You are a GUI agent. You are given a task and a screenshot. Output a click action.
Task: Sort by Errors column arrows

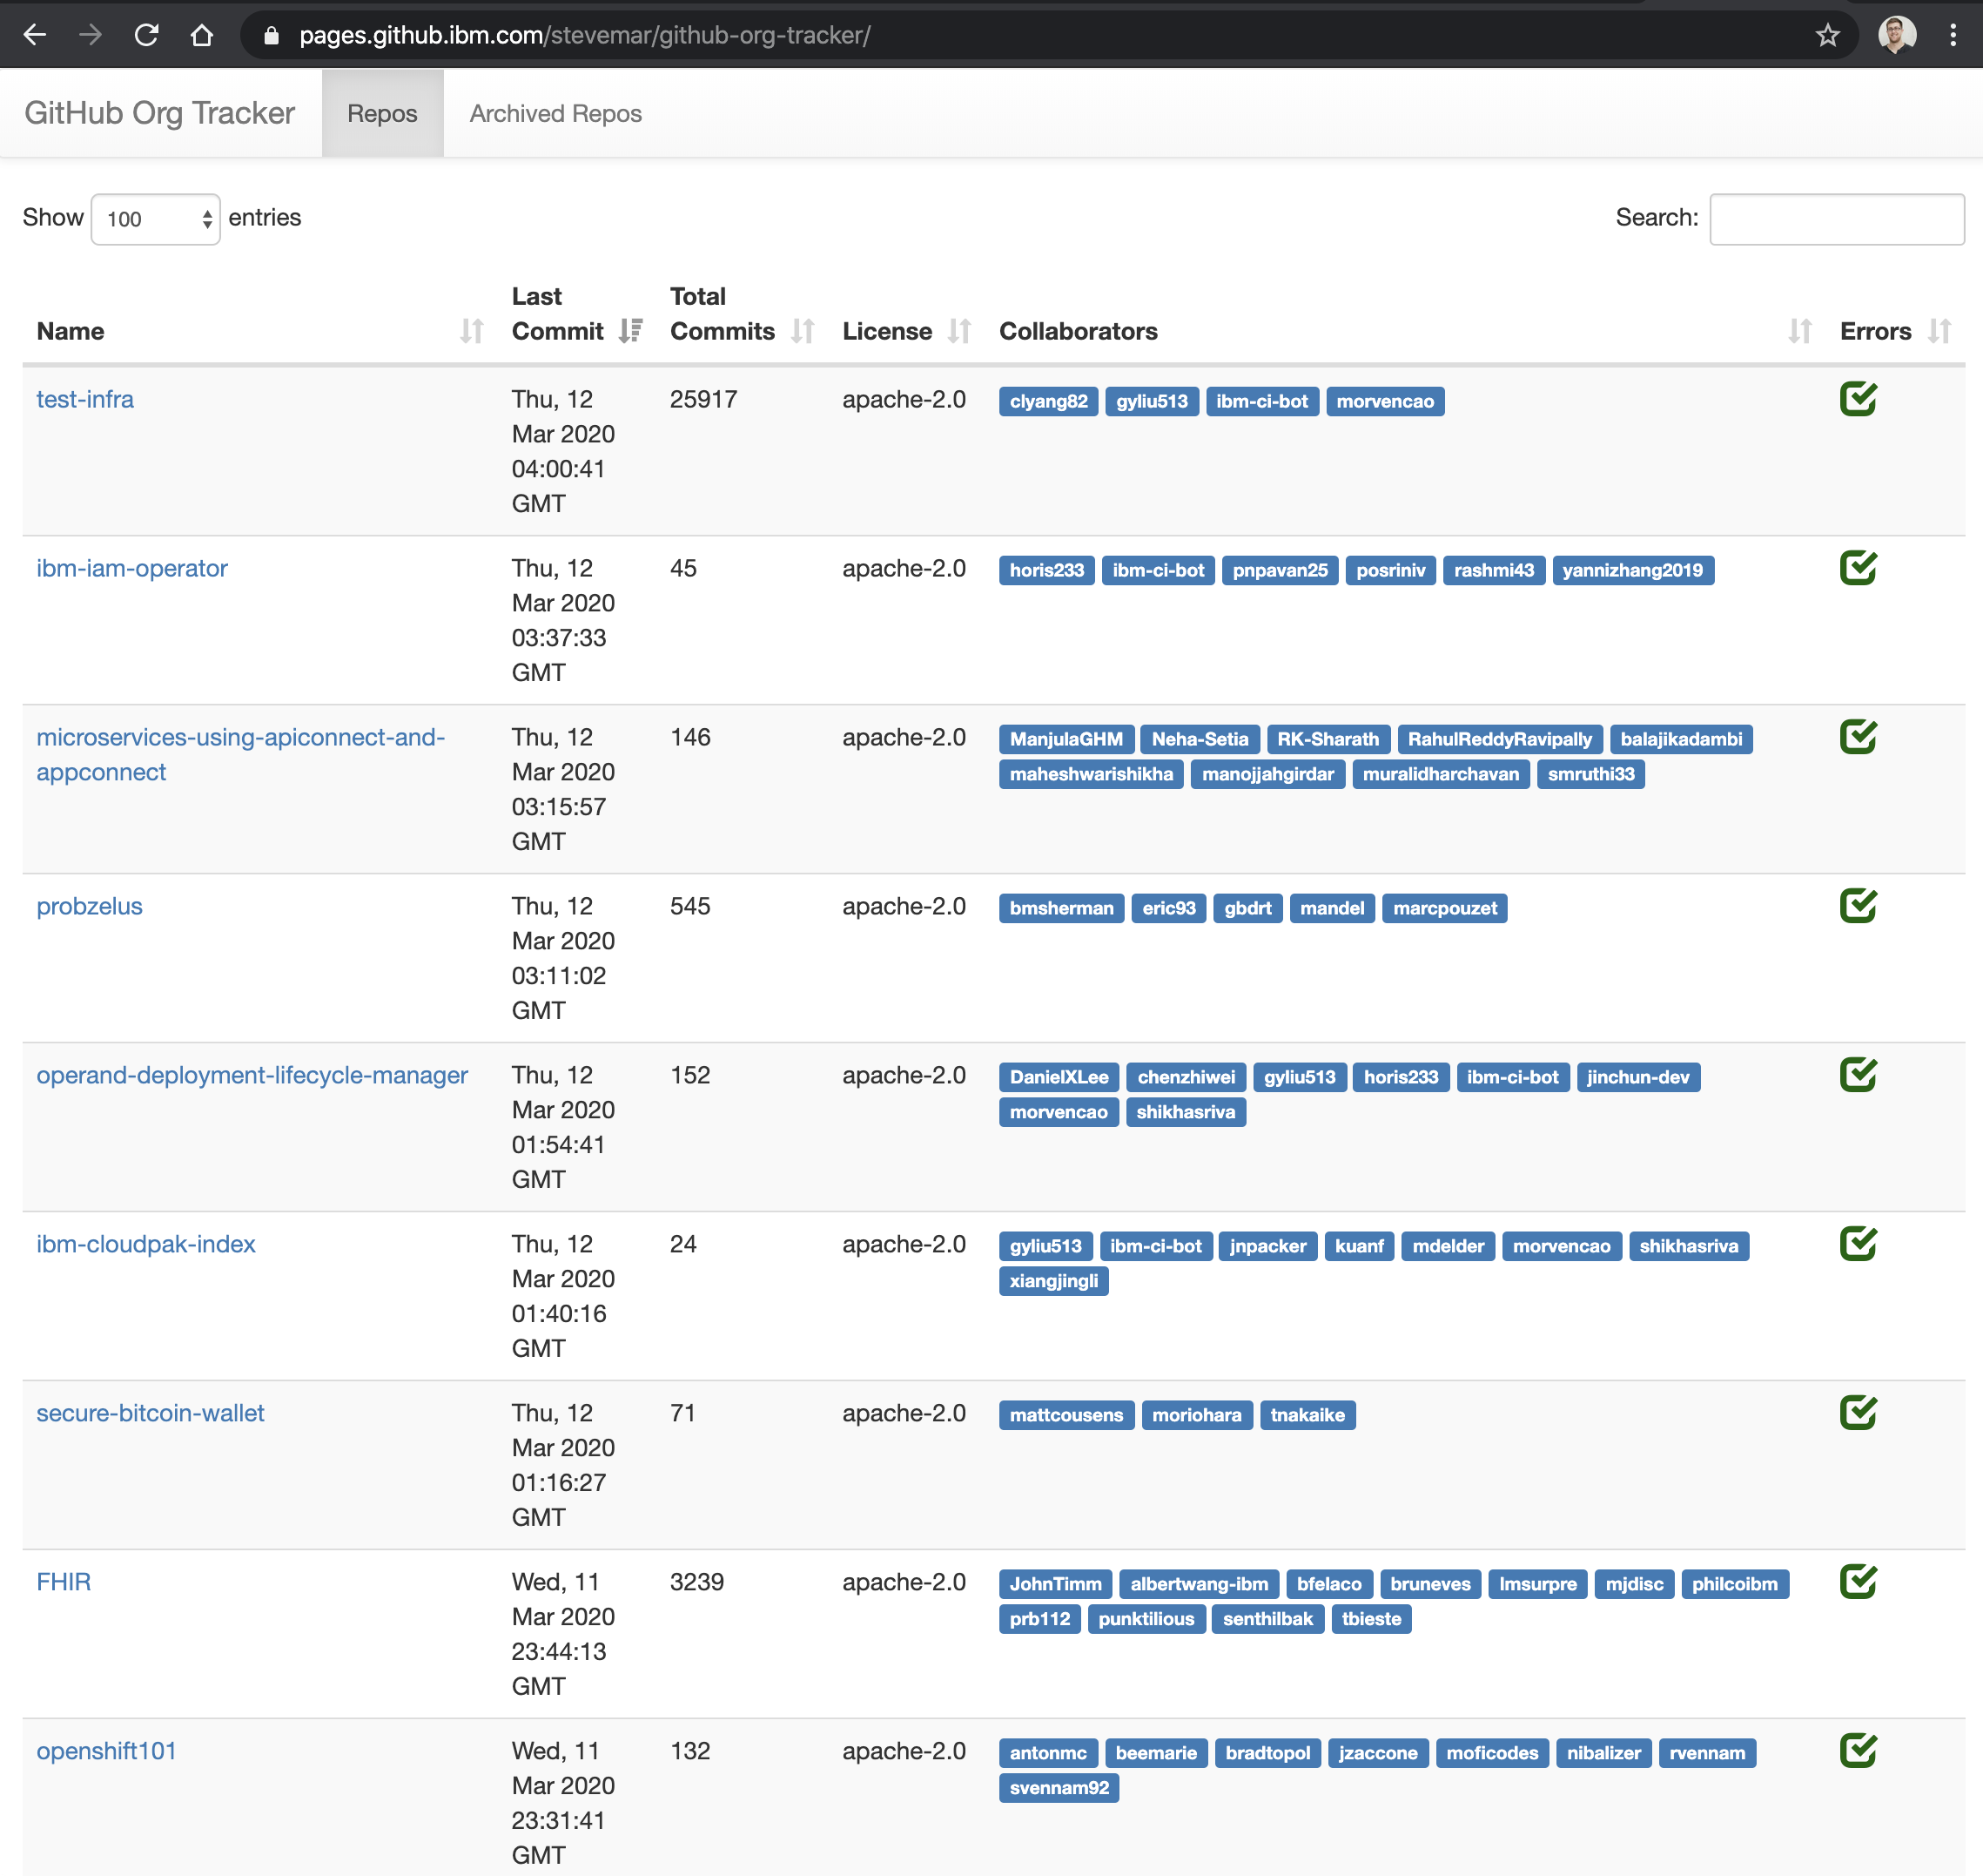click(x=1940, y=331)
